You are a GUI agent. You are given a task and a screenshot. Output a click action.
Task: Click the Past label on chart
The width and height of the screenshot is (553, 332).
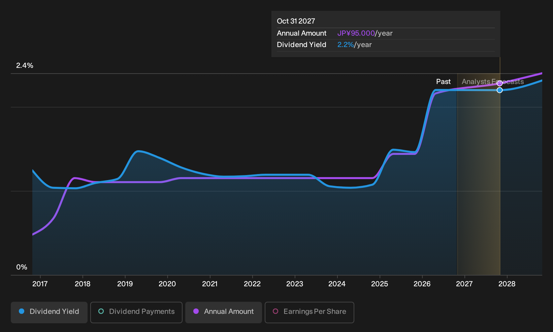tap(443, 82)
